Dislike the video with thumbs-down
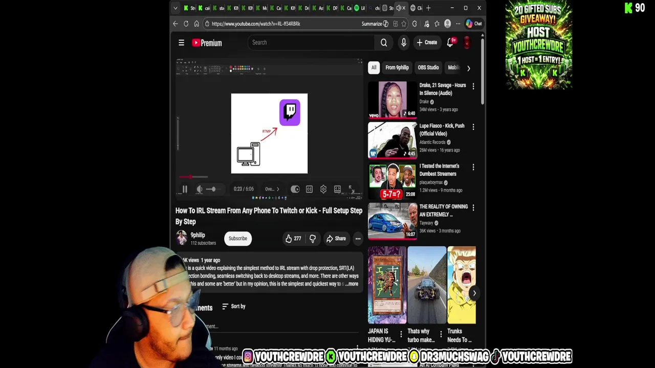 pyautogui.click(x=313, y=239)
